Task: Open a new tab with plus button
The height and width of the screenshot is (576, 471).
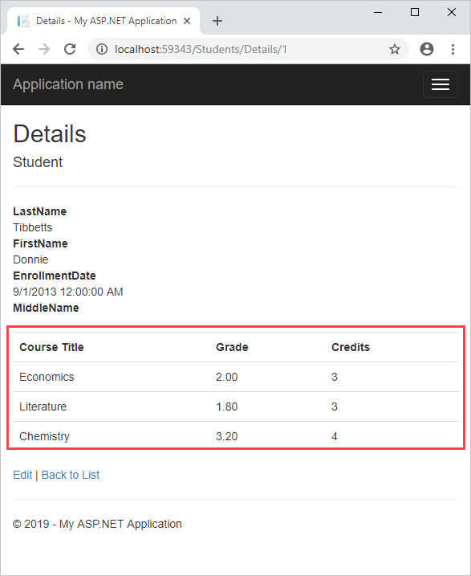Action: point(217,21)
